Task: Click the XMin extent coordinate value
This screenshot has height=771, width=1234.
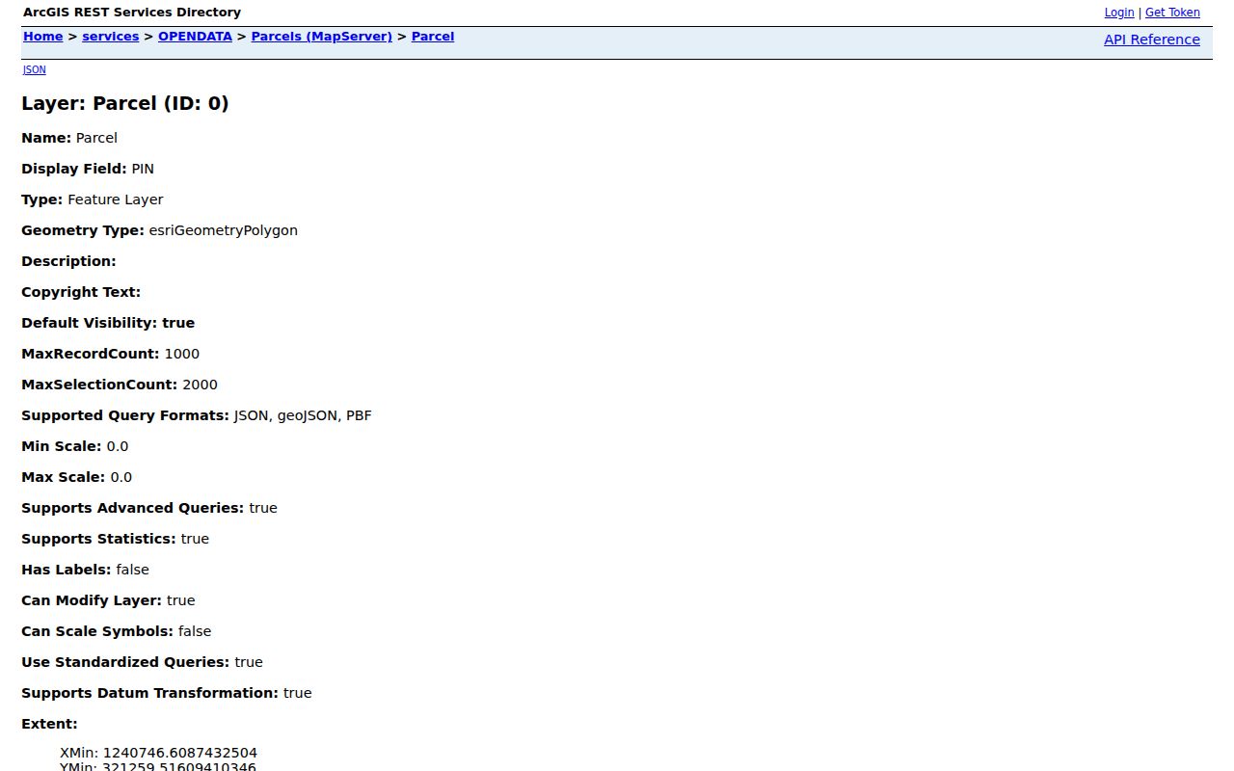Action: coord(179,753)
